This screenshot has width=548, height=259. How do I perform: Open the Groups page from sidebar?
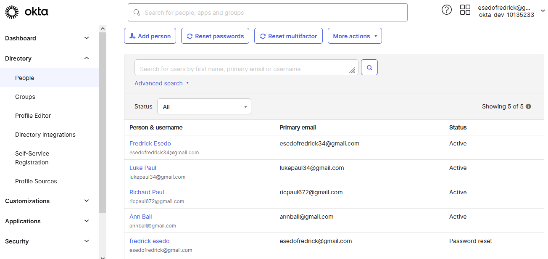(x=25, y=97)
